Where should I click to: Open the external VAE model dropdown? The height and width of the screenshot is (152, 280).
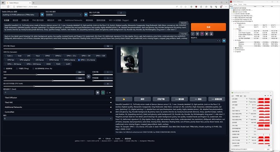pyautogui.click(x=64, y=15)
